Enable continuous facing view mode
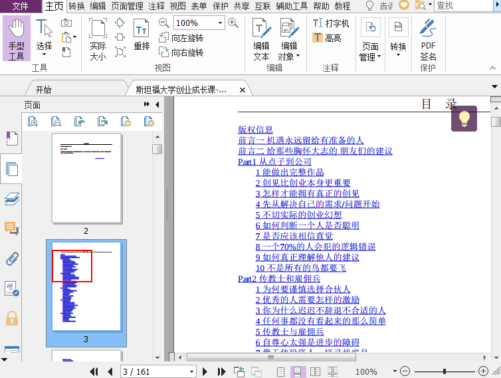 pyautogui.click(x=332, y=371)
